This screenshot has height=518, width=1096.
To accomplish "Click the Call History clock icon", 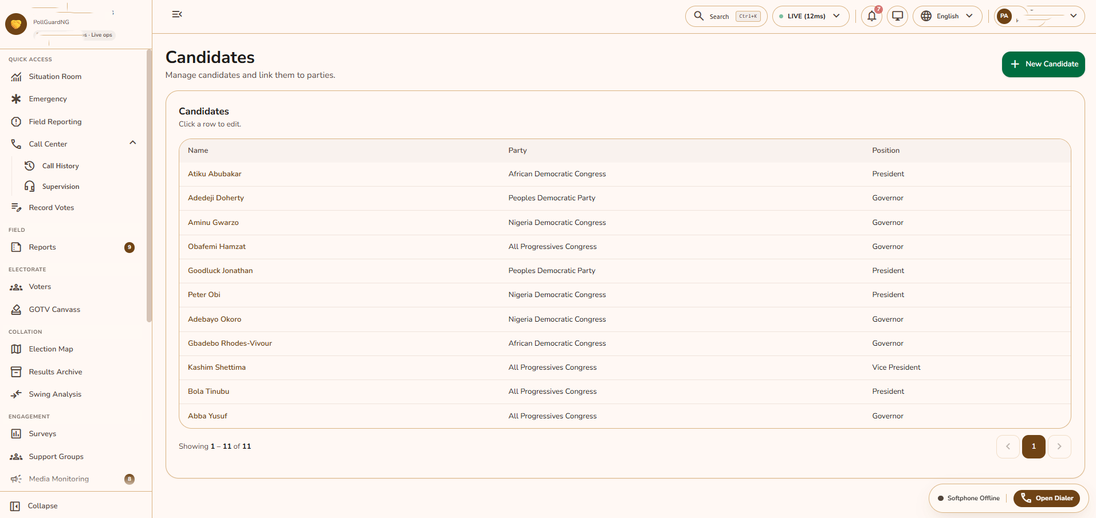I will [30, 166].
